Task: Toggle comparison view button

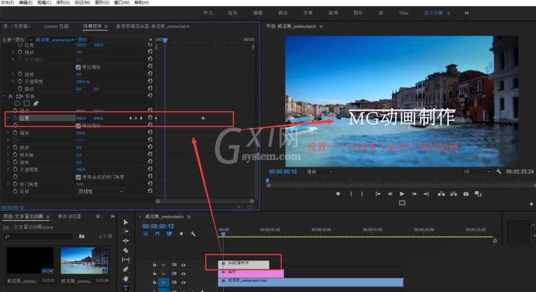Action: [478, 194]
